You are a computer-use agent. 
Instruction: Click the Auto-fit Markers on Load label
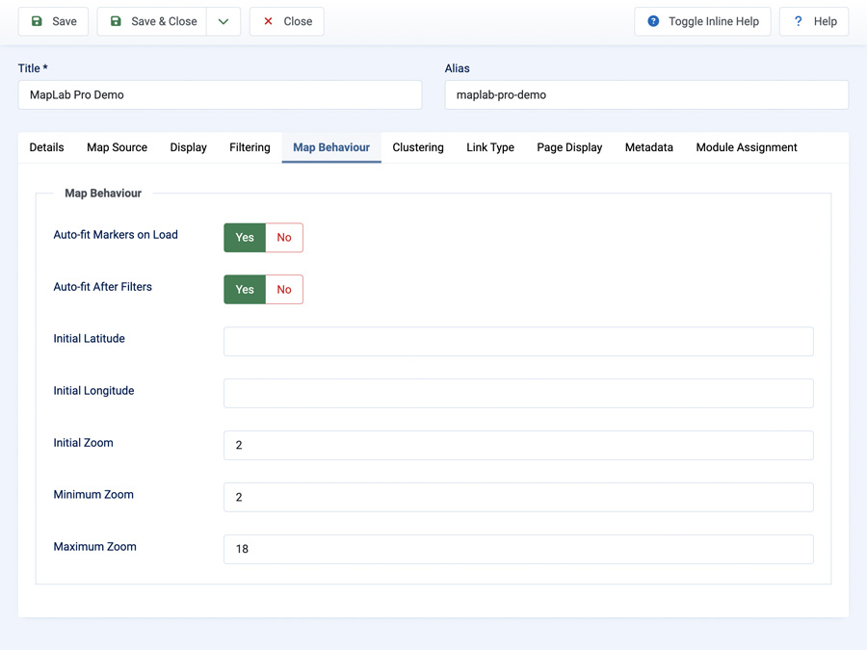click(116, 235)
